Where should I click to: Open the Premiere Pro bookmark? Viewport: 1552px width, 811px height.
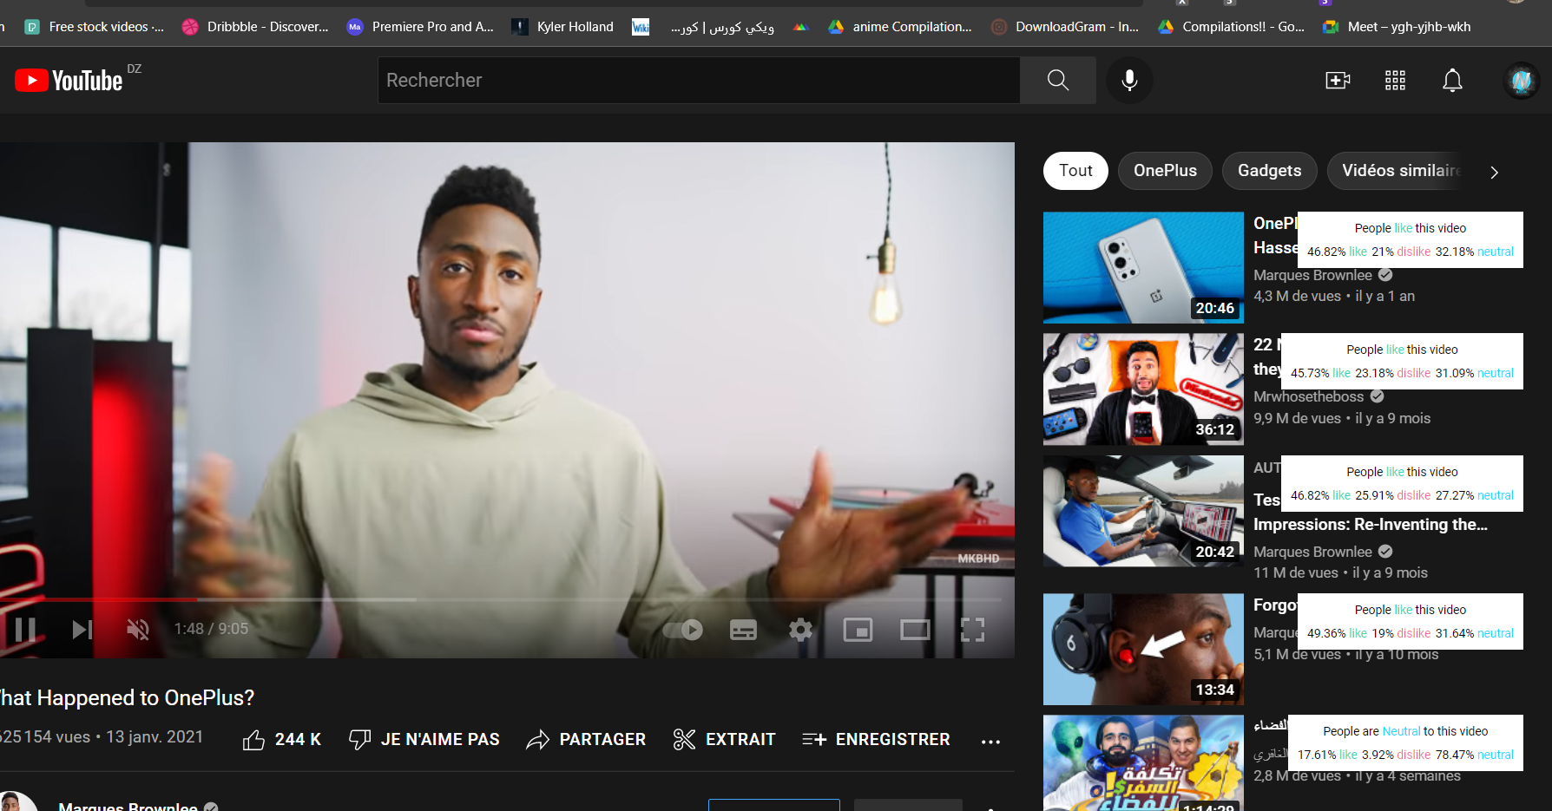tap(420, 27)
